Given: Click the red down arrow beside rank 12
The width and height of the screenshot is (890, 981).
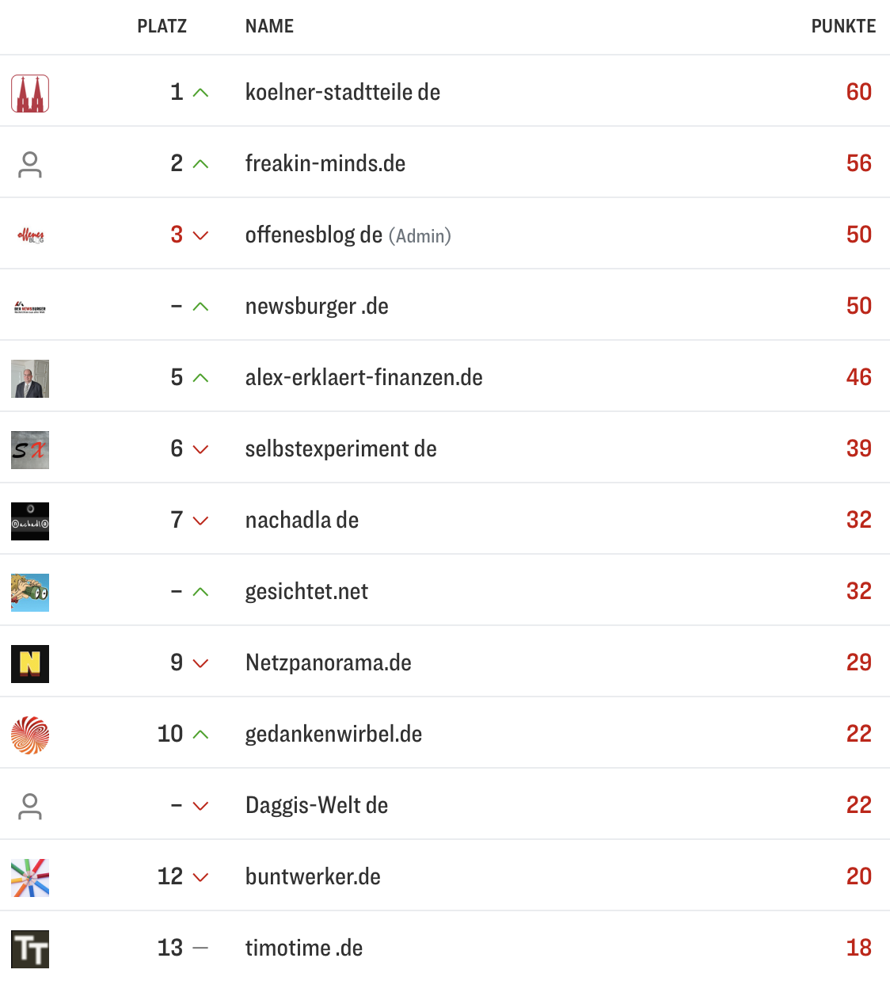Looking at the screenshot, I should 201,877.
